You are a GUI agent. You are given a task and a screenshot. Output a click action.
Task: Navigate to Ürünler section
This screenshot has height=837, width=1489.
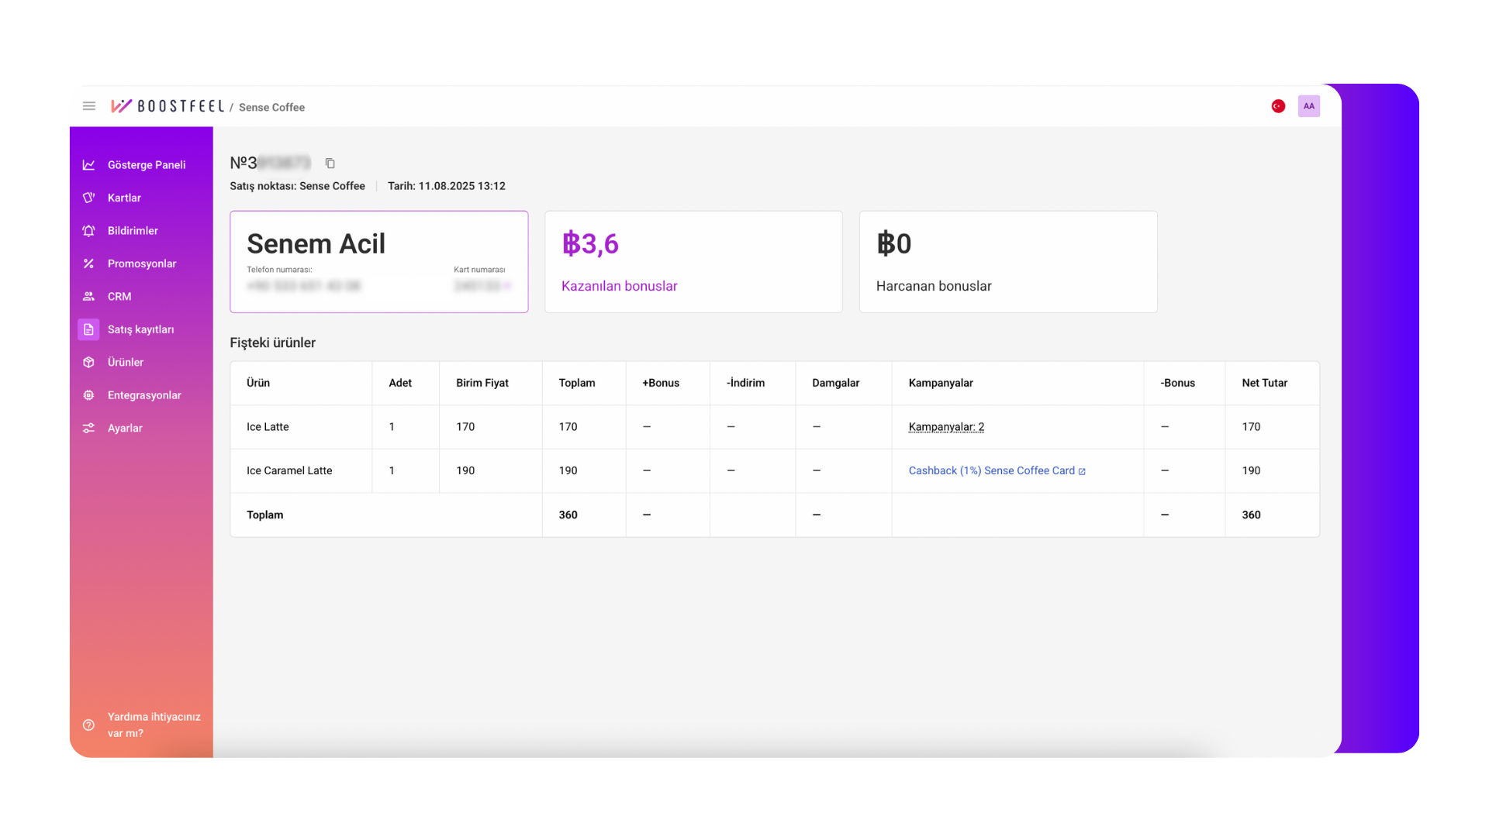125,363
